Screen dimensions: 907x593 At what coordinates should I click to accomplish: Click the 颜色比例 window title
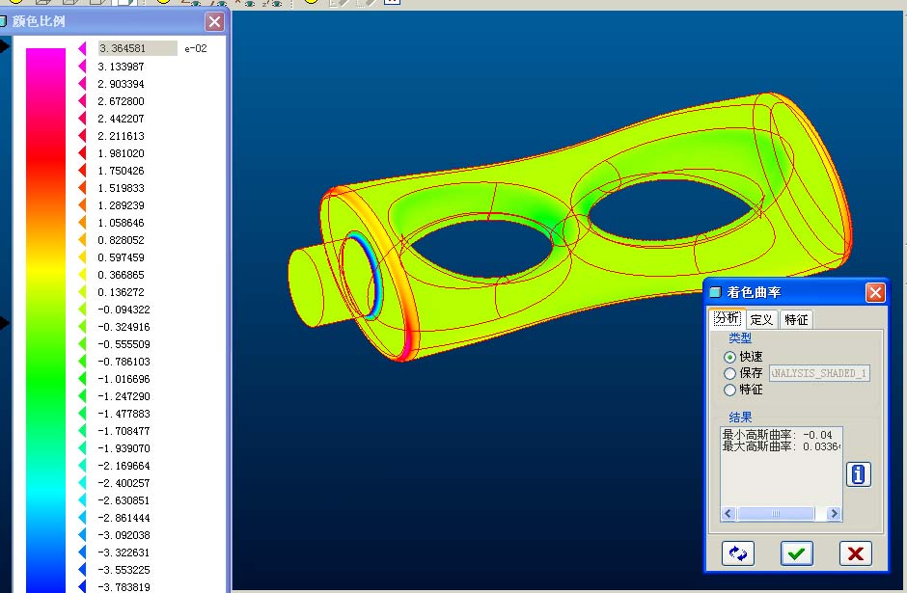[x=39, y=21]
